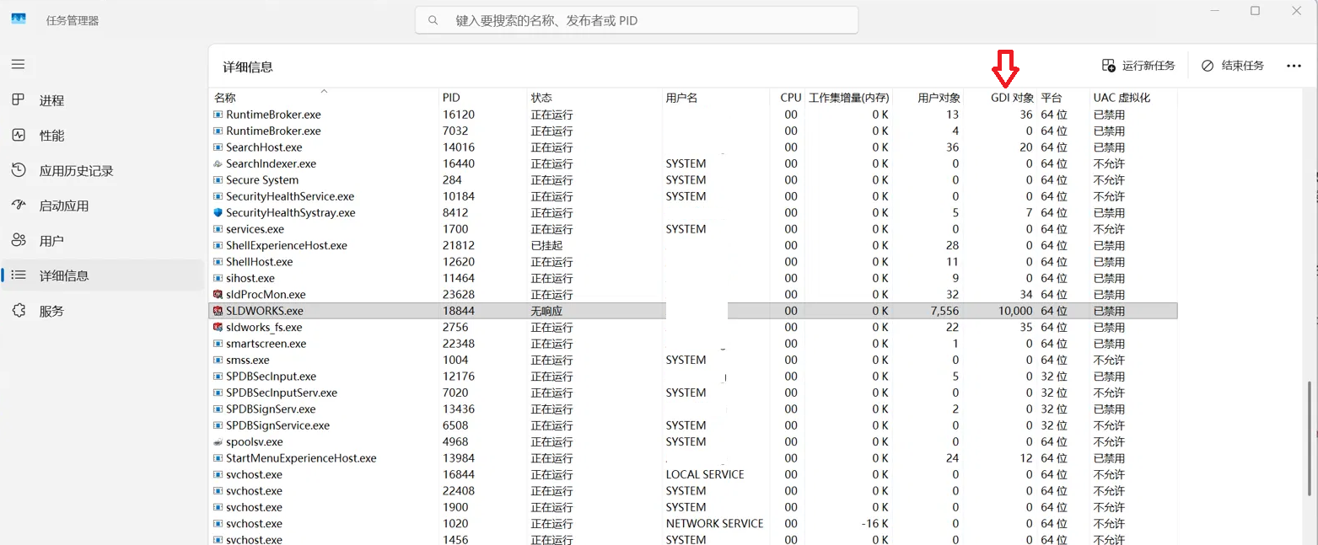Select the ShellExperienceHost.exe process name
The height and width of the screenshot is (545, 1318).
coord(287,246)
